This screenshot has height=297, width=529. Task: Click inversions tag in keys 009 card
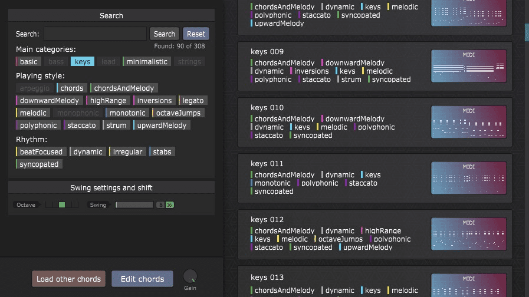[310, 71]
